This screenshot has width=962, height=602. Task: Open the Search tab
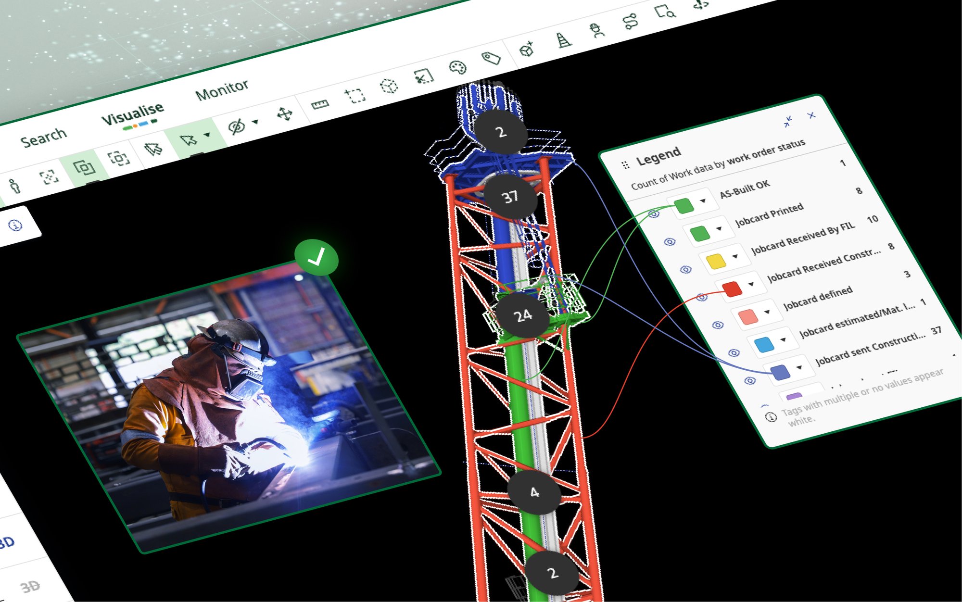[43, 138]
